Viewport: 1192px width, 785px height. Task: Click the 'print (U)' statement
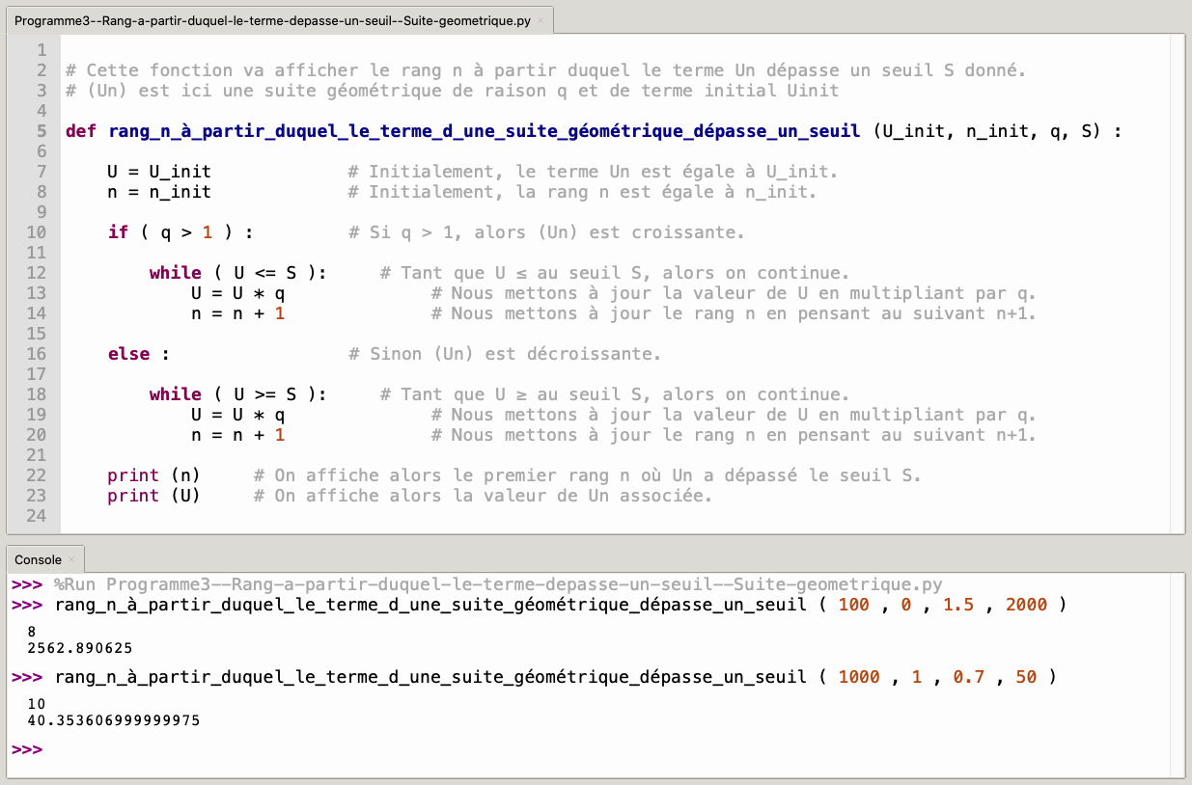(153, 496)
